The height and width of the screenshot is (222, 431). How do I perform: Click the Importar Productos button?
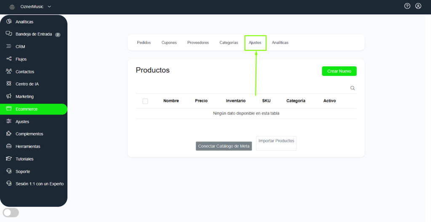(x=276, y=143)
